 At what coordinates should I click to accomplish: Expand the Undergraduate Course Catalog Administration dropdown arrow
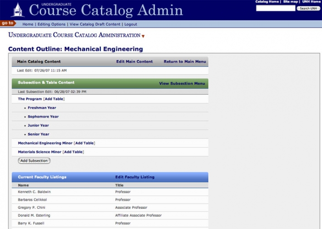(143, 36)
